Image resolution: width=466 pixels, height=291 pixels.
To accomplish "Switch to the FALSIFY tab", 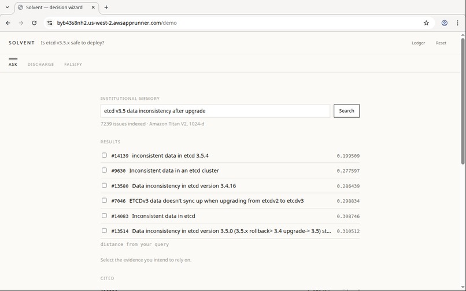I will 73,64.
